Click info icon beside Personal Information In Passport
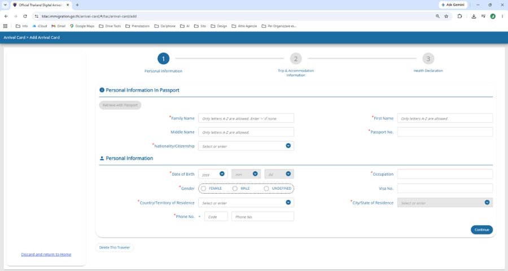 click(102, 90)
